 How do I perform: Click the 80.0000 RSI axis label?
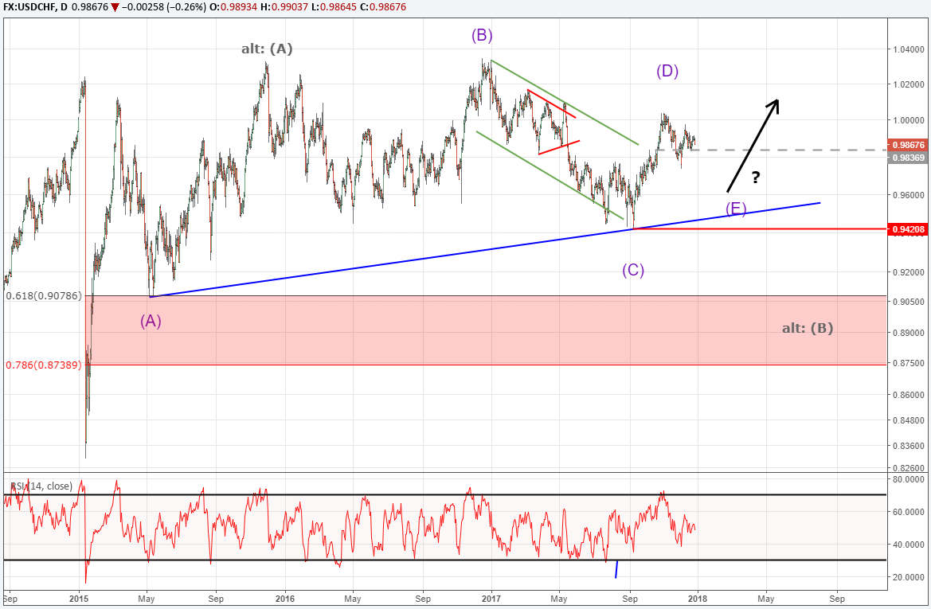[x=909, y=479]
